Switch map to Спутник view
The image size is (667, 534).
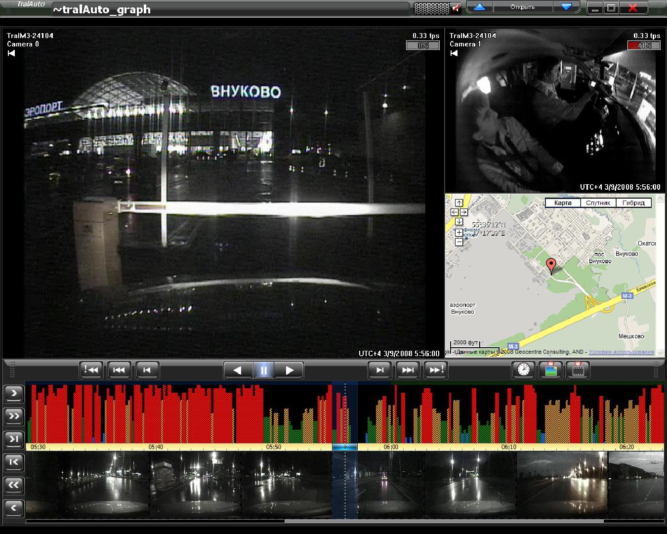tap(598, 203)
